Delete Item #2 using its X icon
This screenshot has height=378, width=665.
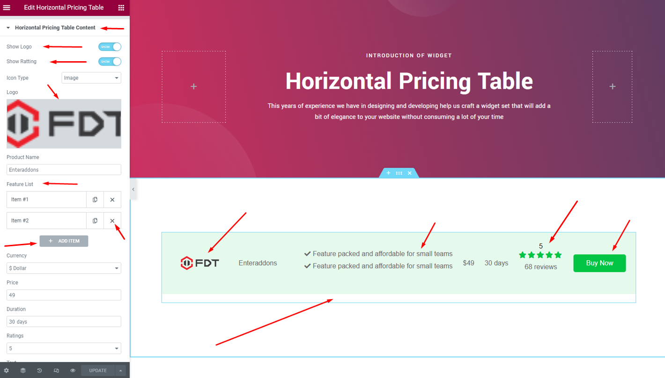point(112,220)
